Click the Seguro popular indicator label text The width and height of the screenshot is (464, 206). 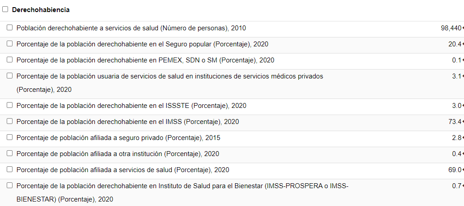[142, 44]
